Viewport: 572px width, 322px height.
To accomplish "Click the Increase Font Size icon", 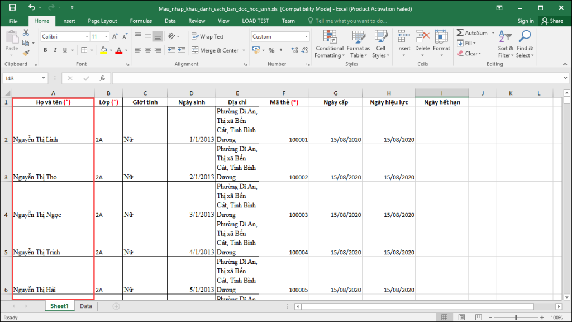I will click(115, 36).
